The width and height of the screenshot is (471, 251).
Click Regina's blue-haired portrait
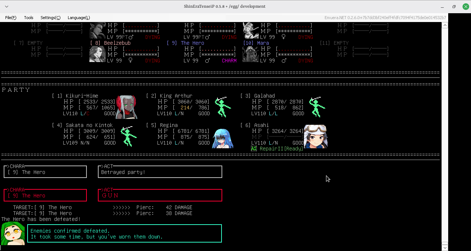(x=222, y=138)
